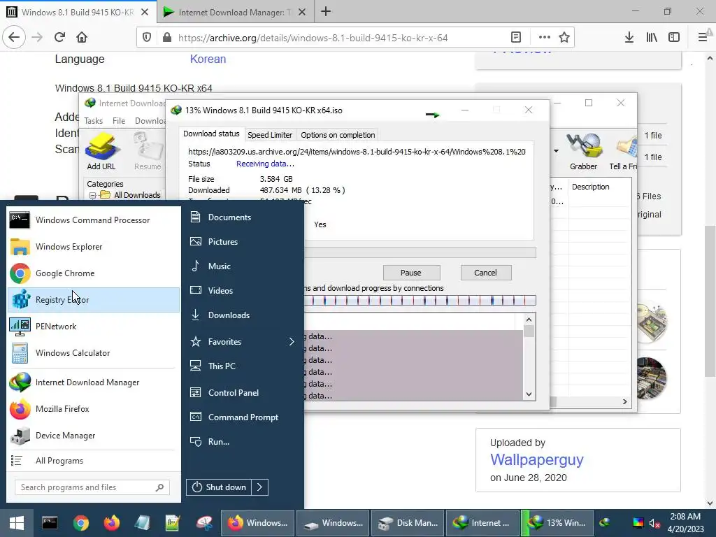Pause the ISO download

click(x=411, y=273)
